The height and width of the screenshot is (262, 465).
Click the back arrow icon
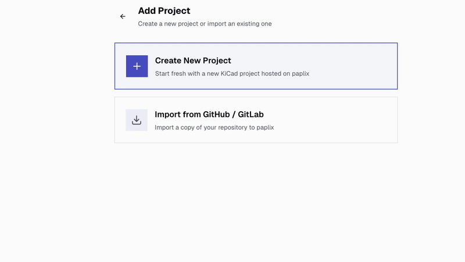coord(123,16)
